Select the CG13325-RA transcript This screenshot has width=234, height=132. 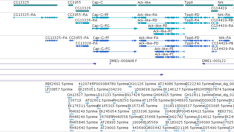(36, 18)
